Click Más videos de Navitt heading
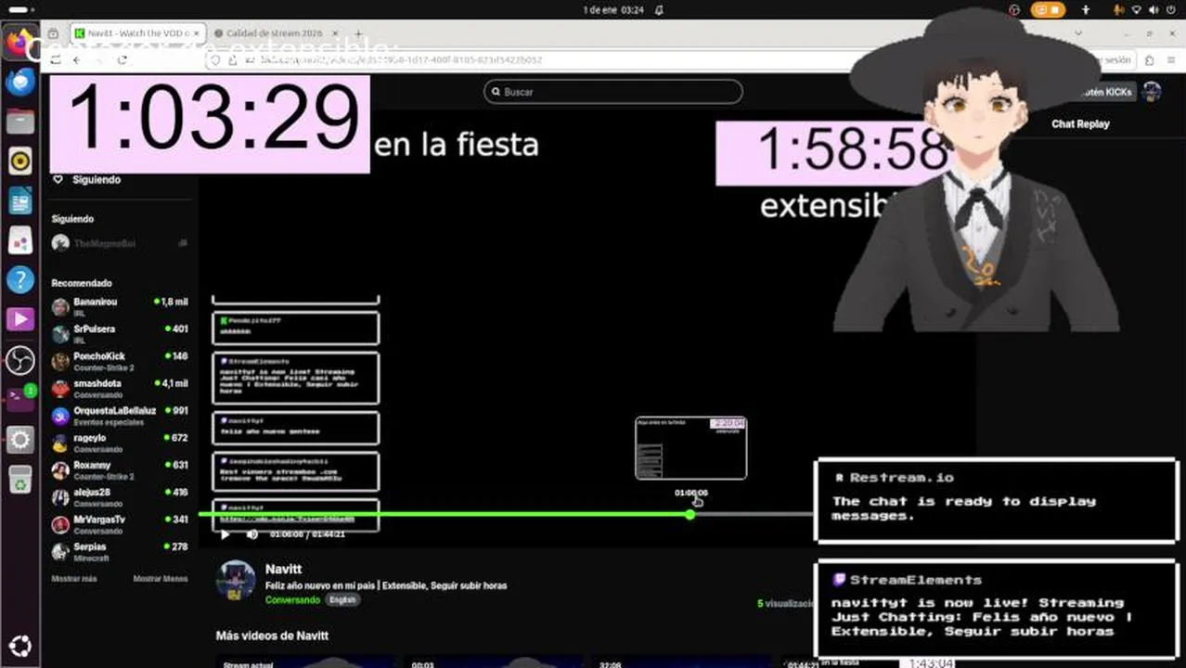This screenshot has height=668, width=1186. (x=272, y=636)
